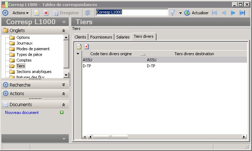Click the new row grid icon
Image resolution: width=252 pixels, height=151 pixels.
tap(79, 47)
